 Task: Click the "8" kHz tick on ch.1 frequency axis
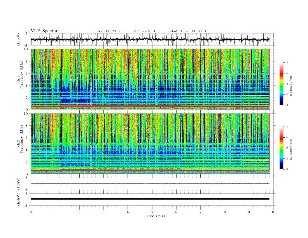click(x=27, y=61)
